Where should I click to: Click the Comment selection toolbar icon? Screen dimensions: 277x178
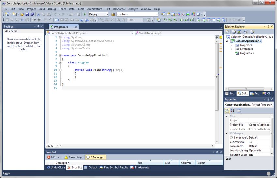(x=45, y=20)
